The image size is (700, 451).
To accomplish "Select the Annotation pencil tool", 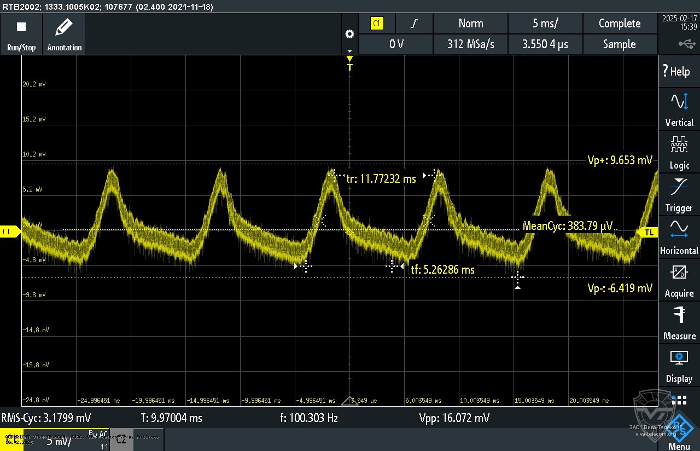I will coord(64,33).
